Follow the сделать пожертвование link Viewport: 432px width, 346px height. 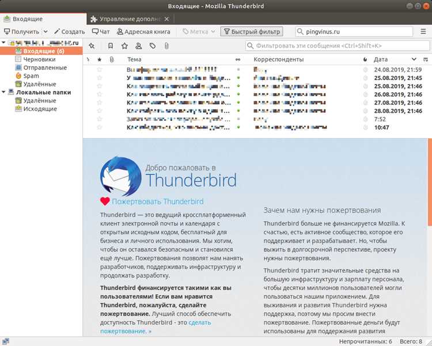tap(156, 327)
